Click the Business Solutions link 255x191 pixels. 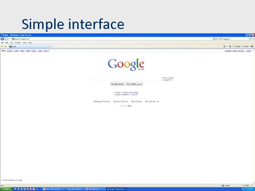(x=121, y=102)
